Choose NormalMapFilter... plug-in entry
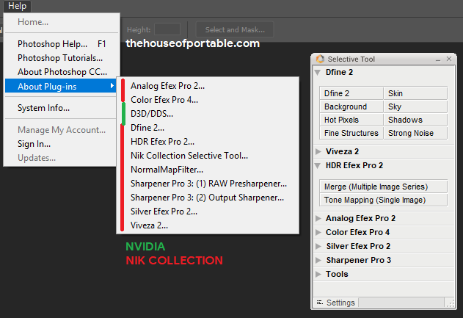 pyautogui.click(x=208, y=170)
